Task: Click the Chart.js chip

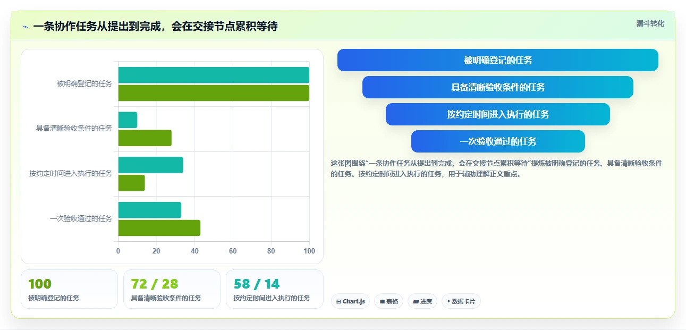Action: click(350, 301)
